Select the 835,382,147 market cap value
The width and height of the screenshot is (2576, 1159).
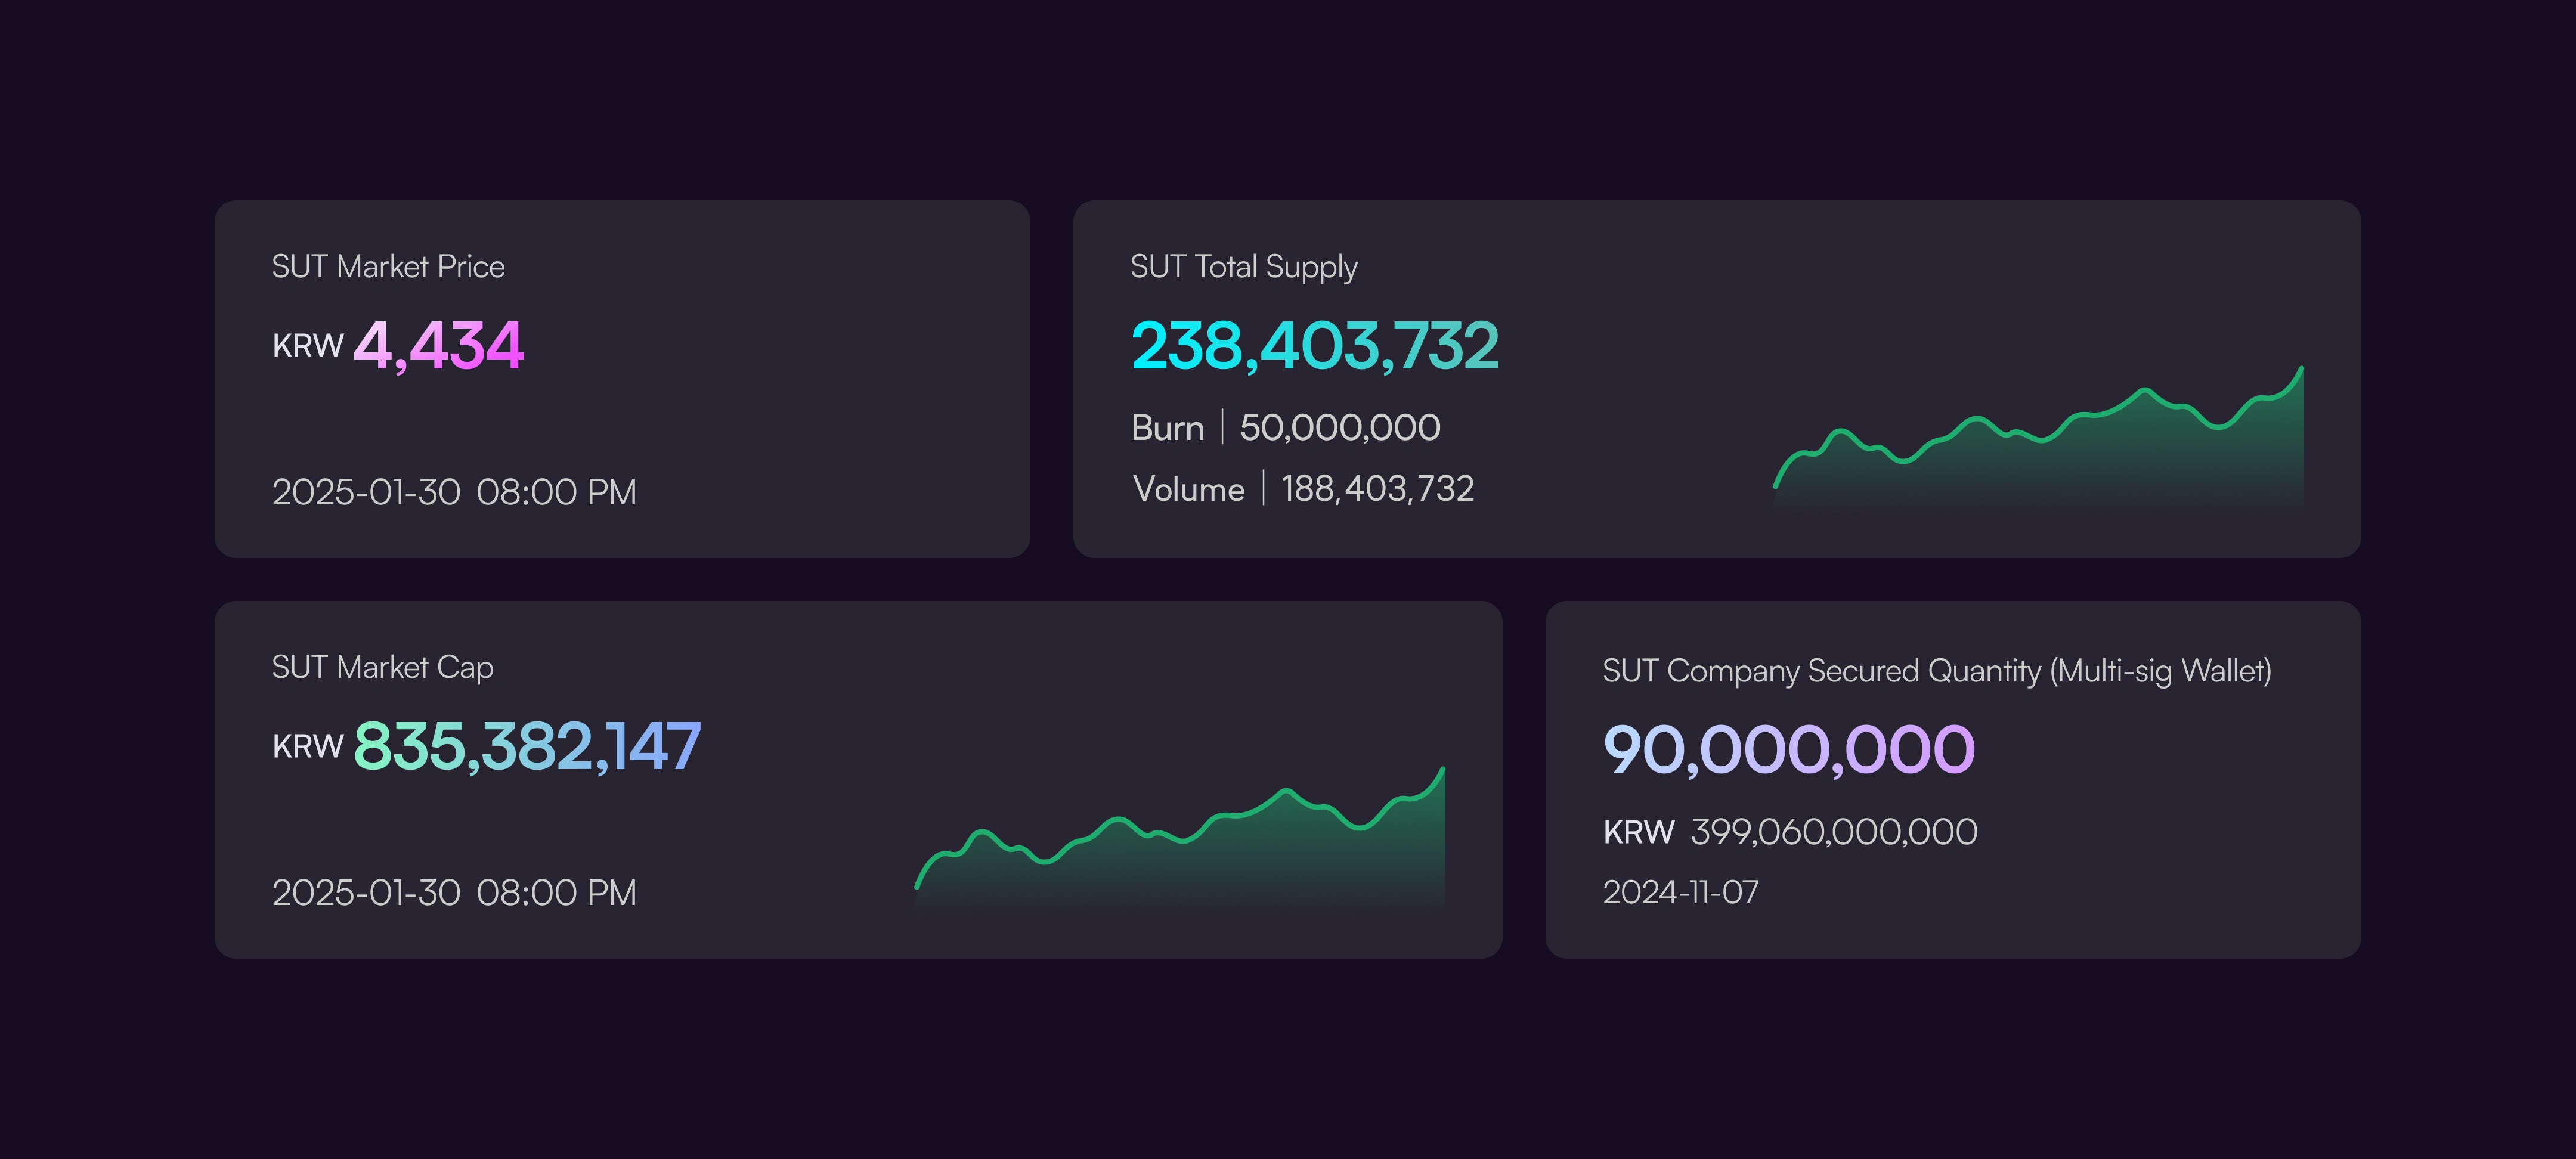[x=527, y=747]
